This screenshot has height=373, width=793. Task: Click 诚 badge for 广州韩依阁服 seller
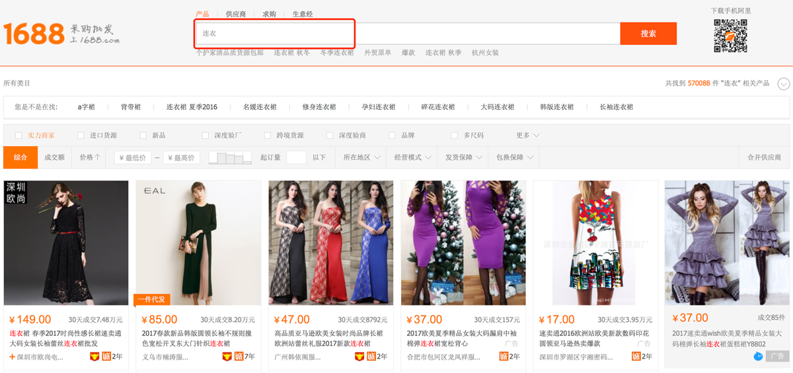point(371,356)
